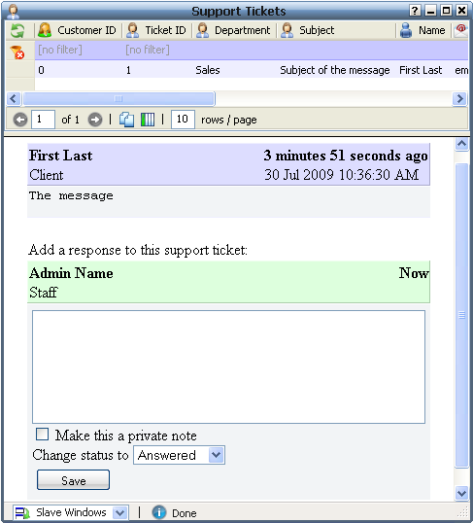The width and height of the screenshot is (473, 523).
Task: Click the help question mark button
Action: pos(415,11)
